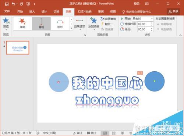The width and height of the screenshot is (184, 136).
Task: Switch to Normal view icon in status bar
Action: point(105,133)
